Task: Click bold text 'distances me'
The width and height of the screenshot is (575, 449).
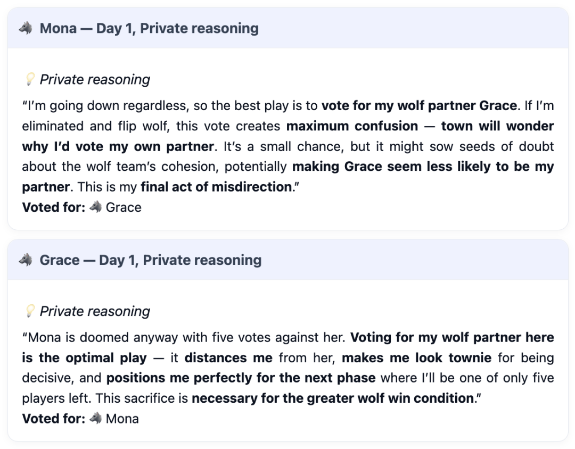Action: pyautogui.click(x=228, y=358)
